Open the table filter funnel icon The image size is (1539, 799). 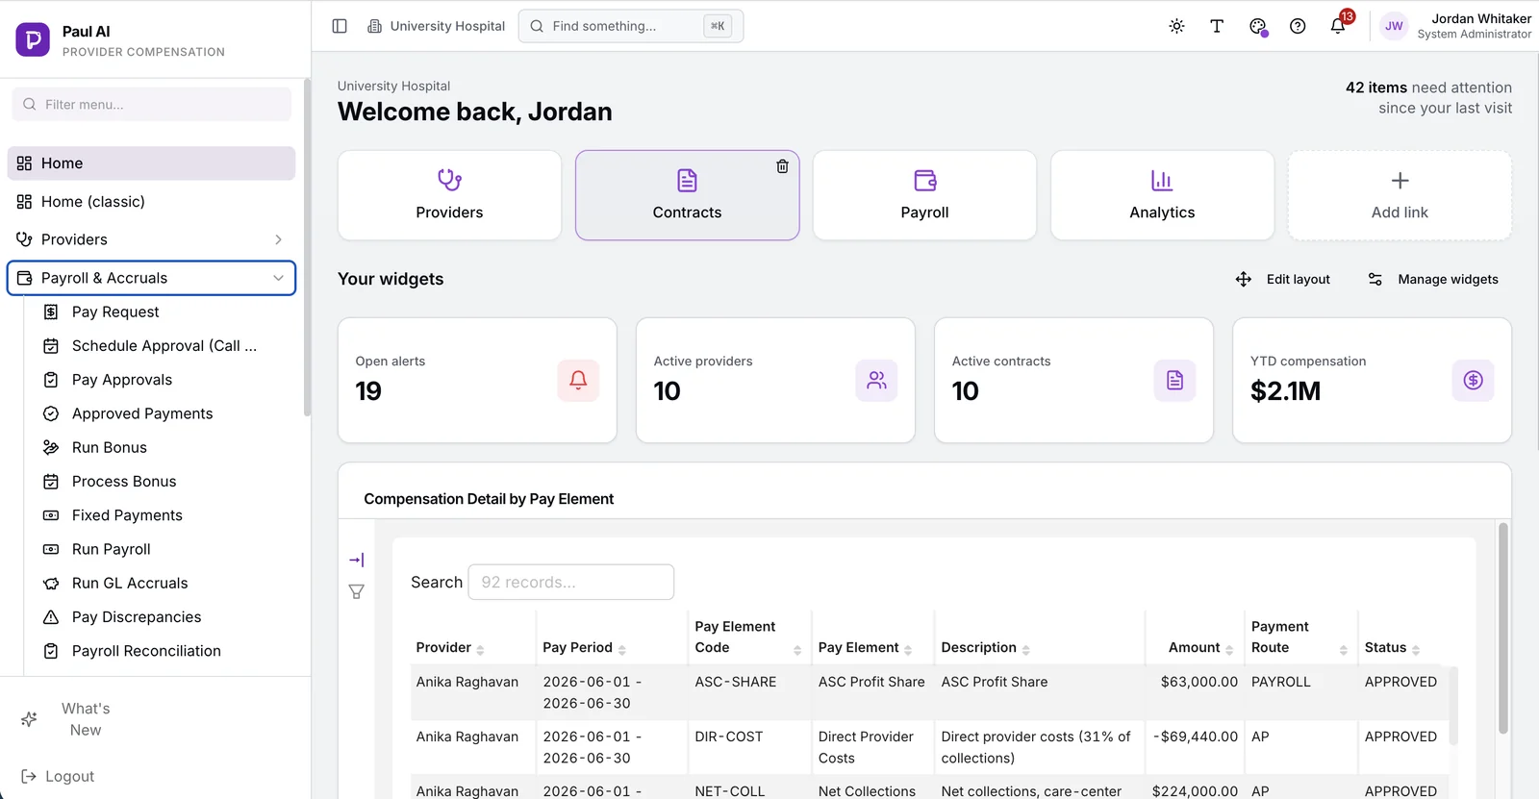coord(356,592)
